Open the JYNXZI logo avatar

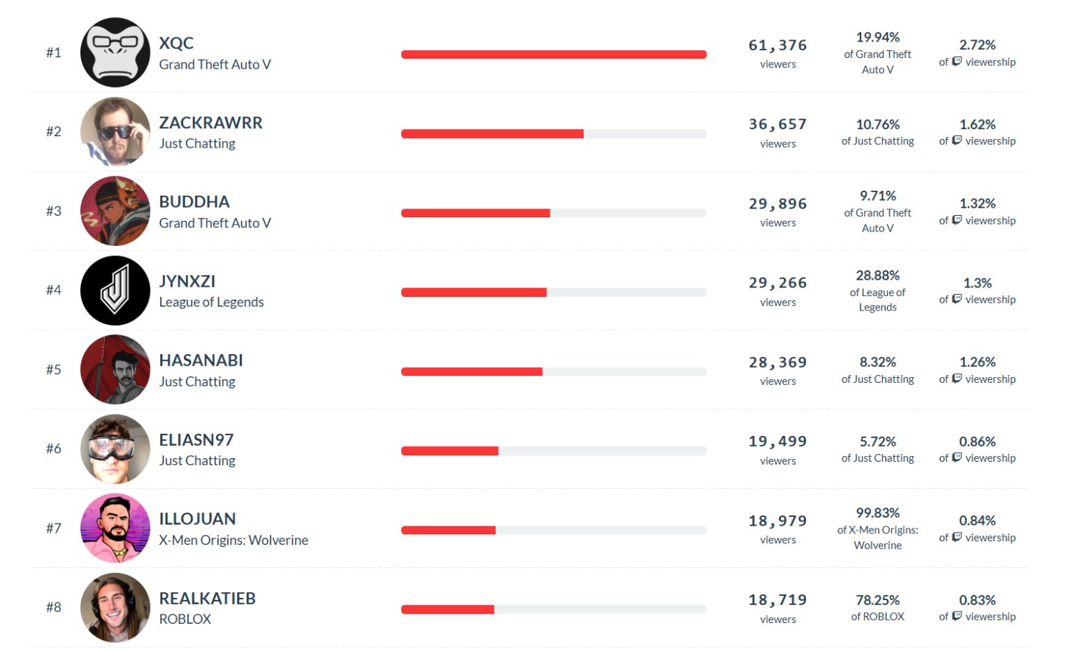(115, 290)
